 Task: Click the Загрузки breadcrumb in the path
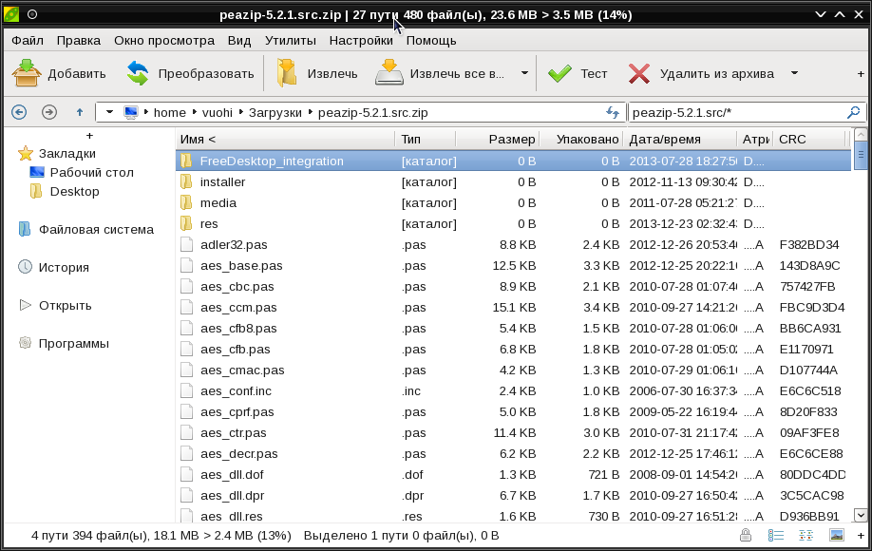tap(275, 112)
